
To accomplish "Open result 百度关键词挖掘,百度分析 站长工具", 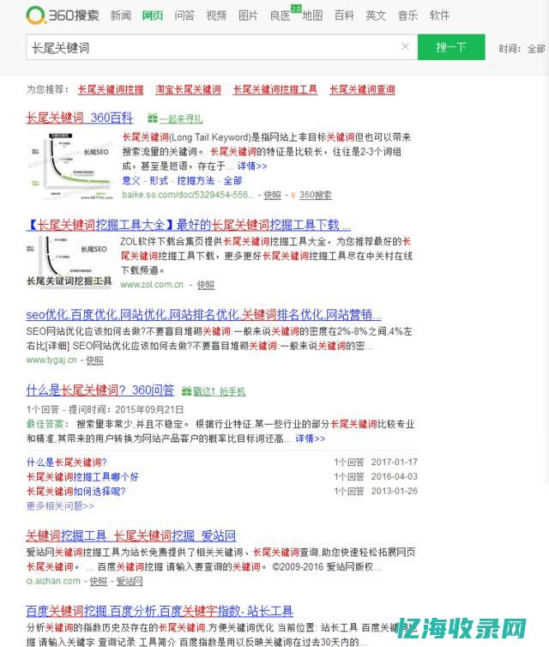I will [x=160, y=611].
